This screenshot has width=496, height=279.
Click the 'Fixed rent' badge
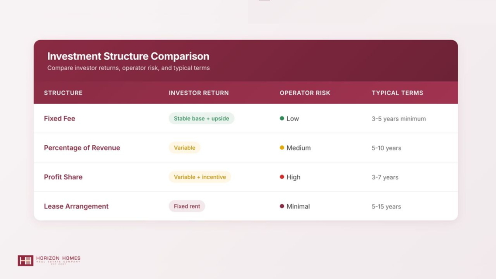coord(187,206)
